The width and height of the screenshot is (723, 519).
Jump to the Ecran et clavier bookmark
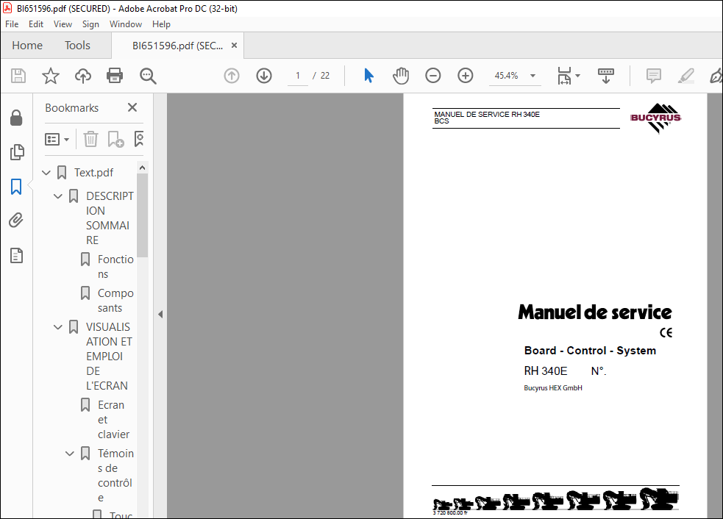pyautogui.click(x=113, y=420)
